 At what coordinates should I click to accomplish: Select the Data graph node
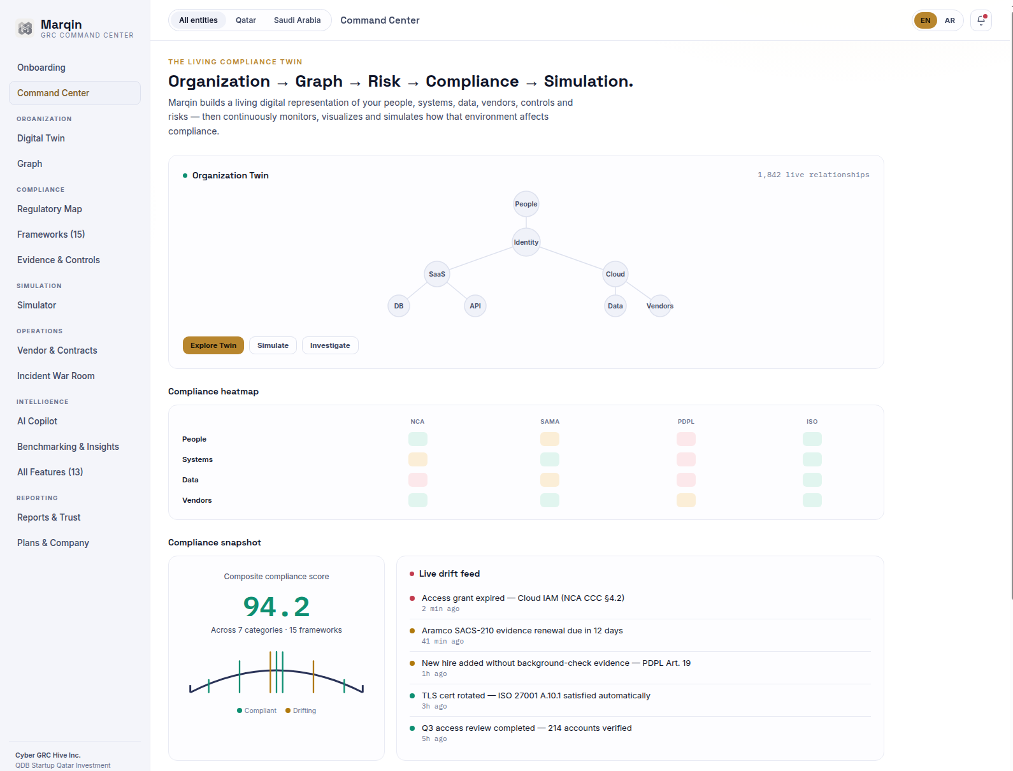pyautogui.click(x=615, y=306)
